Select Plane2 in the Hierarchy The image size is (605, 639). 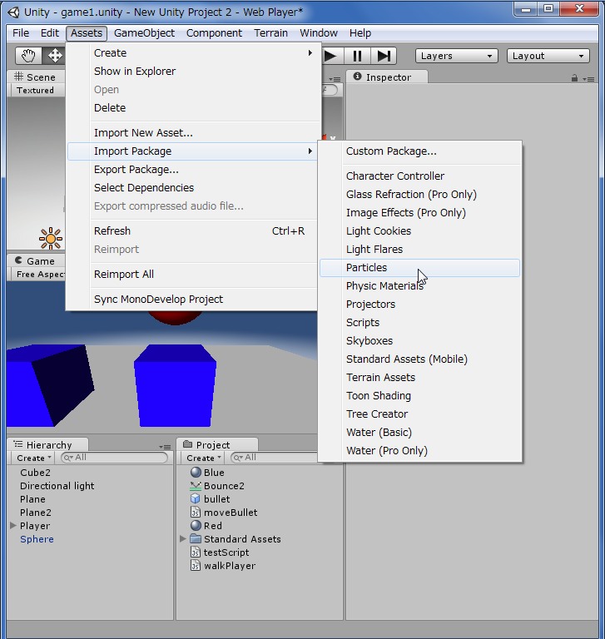(x=36, y=513)
